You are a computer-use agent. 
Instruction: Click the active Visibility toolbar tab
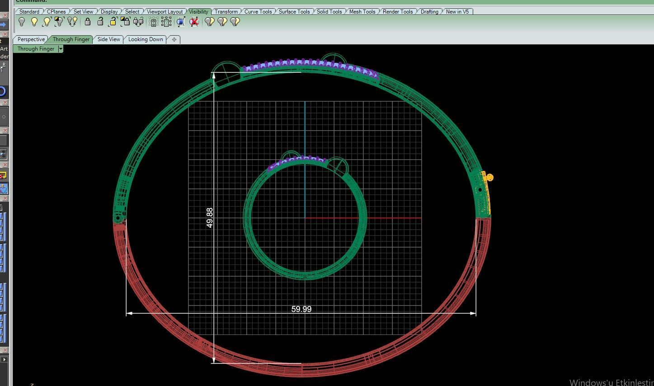tap(198, 11)
